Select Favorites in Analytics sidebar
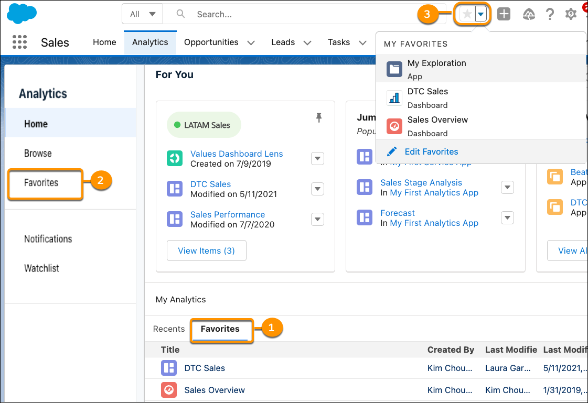The width and height of the screenshot is (588, 403). point(41,183)
